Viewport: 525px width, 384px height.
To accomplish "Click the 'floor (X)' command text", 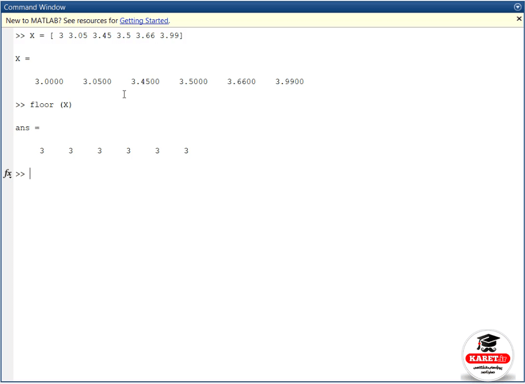I will click(x=51, y=105).
